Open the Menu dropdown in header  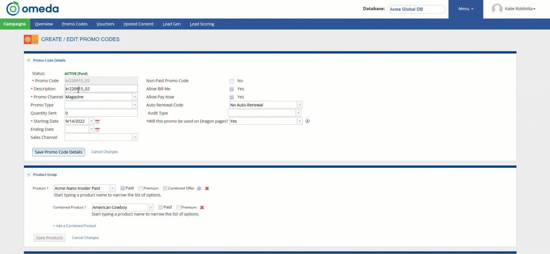(465, 9)
